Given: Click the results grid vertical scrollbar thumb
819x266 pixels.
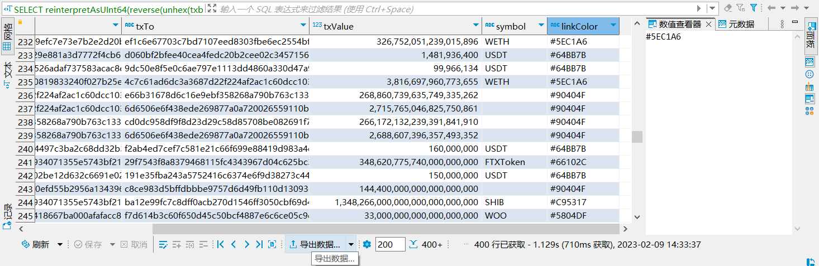Looking at the screenshot, I should 637,137.
